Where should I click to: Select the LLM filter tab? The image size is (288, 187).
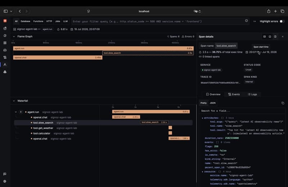pos(66,21)
